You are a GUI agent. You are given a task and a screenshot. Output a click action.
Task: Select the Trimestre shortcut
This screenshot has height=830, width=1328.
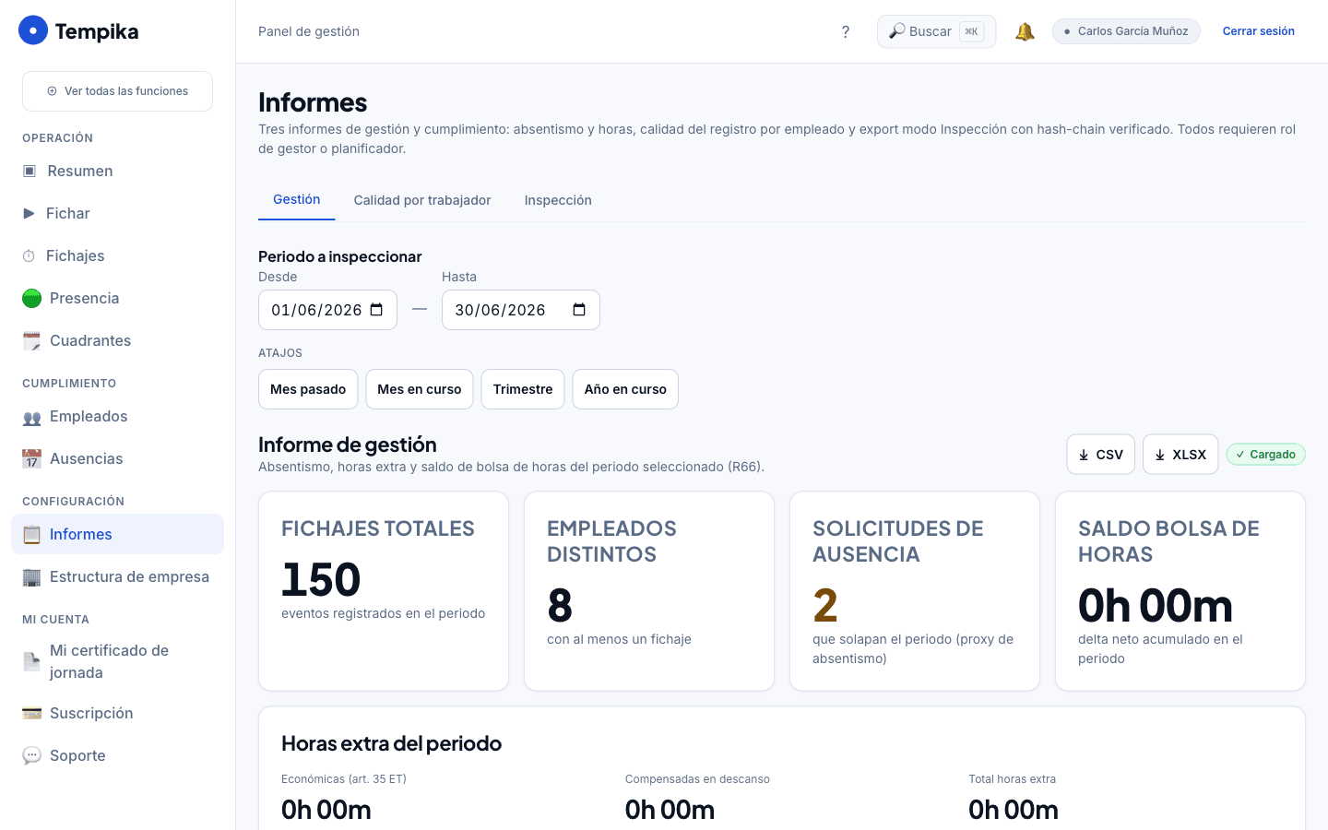click(x=523, y=389)
